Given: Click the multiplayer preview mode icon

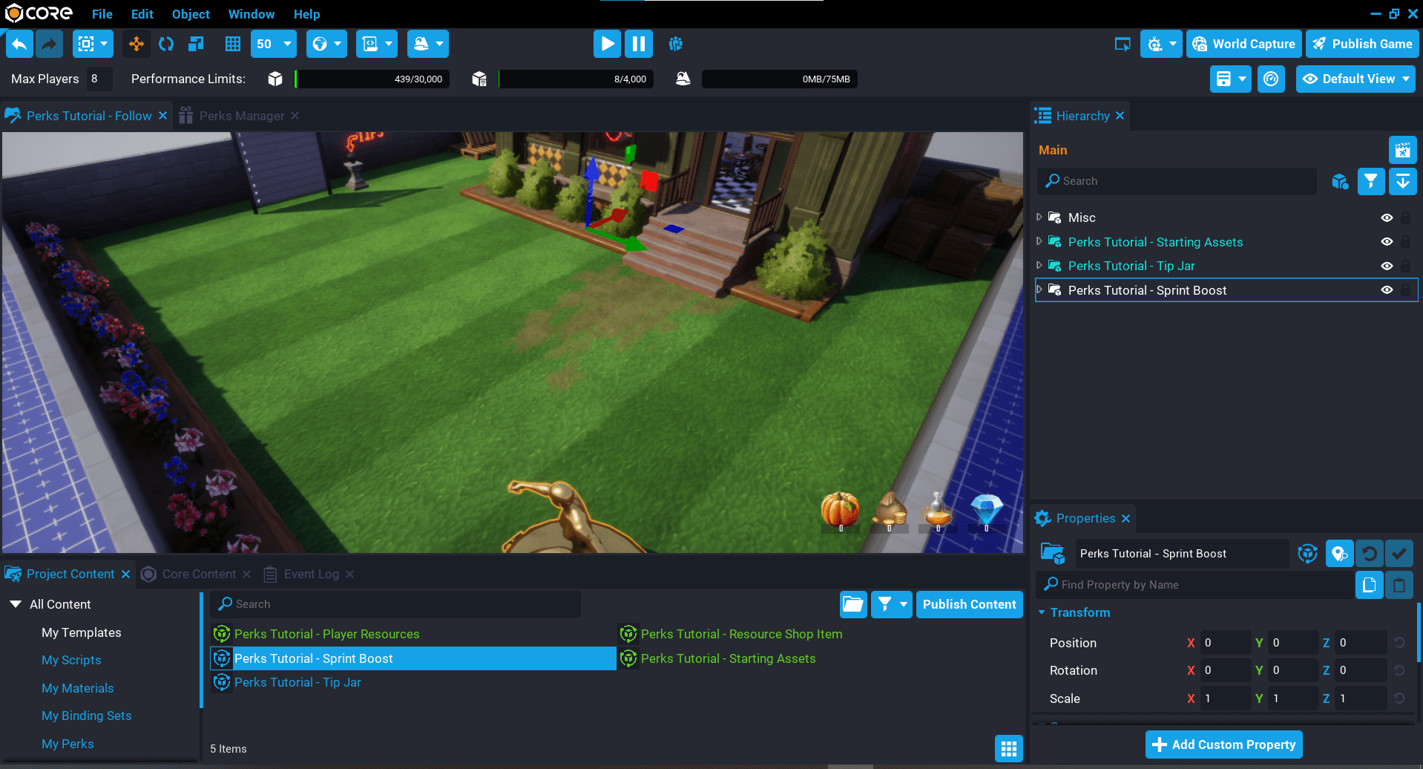Looking at the screenshot, I should pyautogui.click(x=675, y=44).
